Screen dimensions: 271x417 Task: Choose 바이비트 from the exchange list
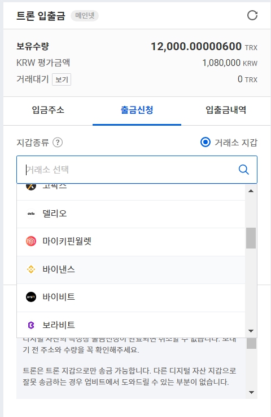pyautogui.click(x=131, y=298)
